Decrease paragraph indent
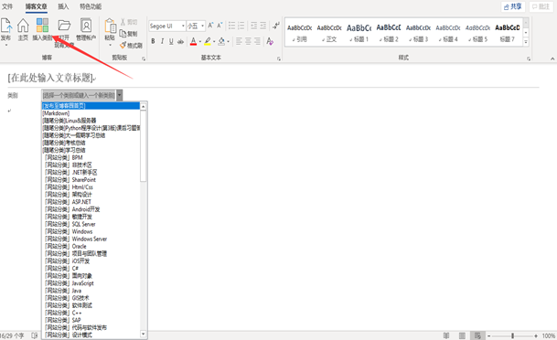 tap(253, 26)
